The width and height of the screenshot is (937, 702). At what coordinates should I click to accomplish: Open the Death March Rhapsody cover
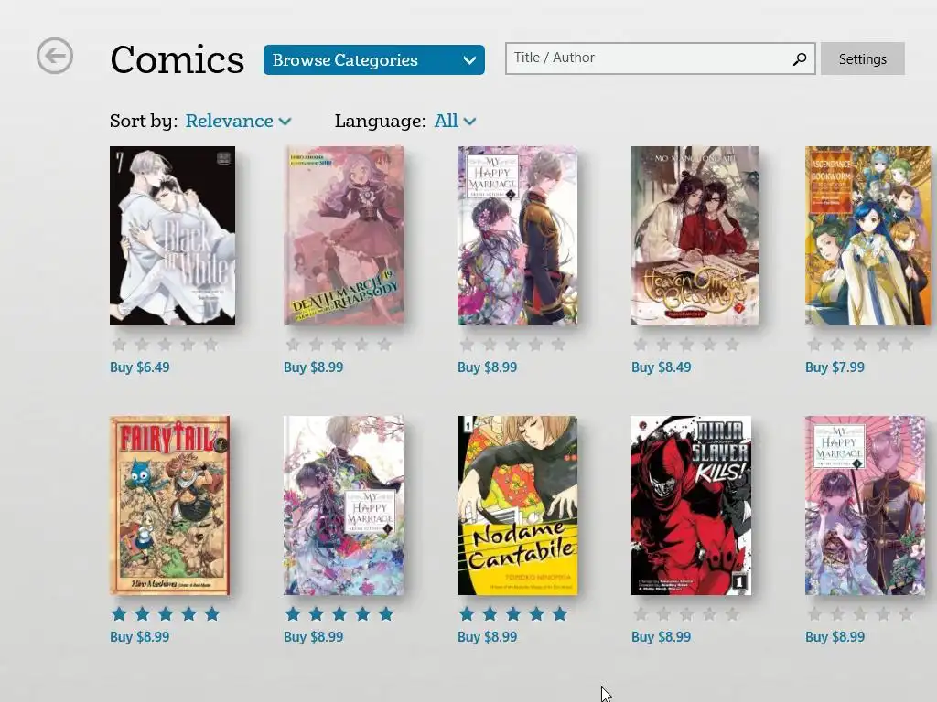(x=344, y=236)
